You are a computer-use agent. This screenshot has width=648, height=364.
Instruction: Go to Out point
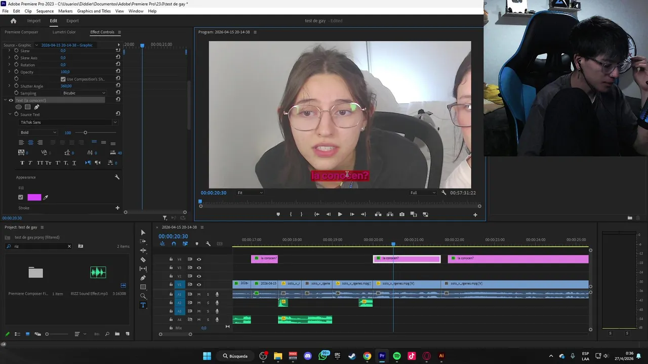pos(363,214)
